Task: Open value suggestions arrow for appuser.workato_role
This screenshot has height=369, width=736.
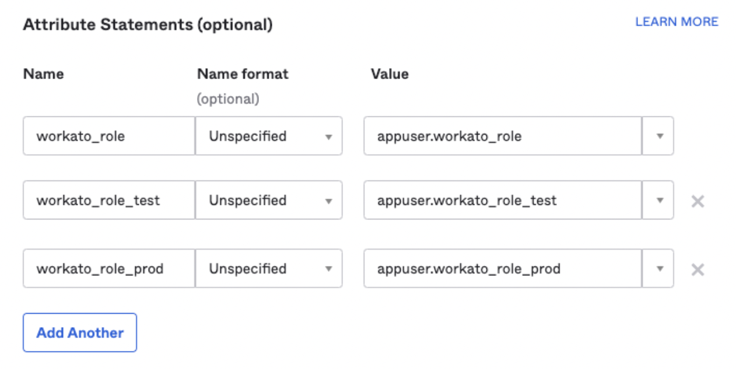Action: [x=660, y=136]
